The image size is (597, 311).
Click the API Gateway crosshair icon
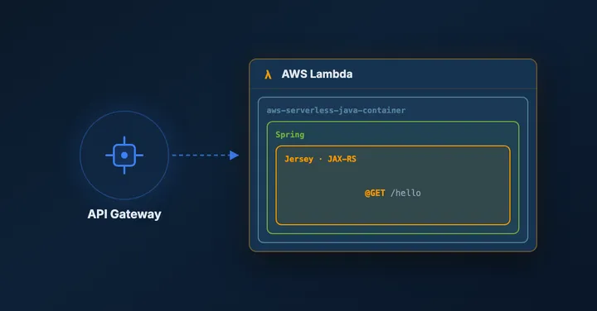tap(124, 155)
